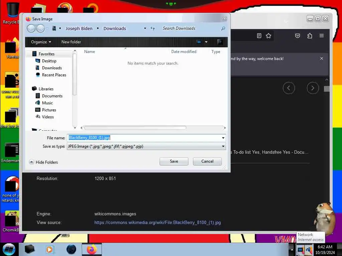The width and height of the screenshot is (342, 256).
Task: Open the Save as type dropdown
Action: point(223,146)
